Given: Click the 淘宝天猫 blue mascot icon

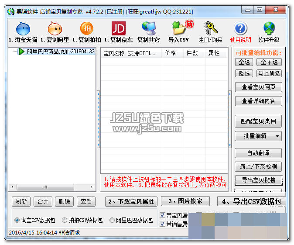Looking at the screenshot, I should (23, 29).
